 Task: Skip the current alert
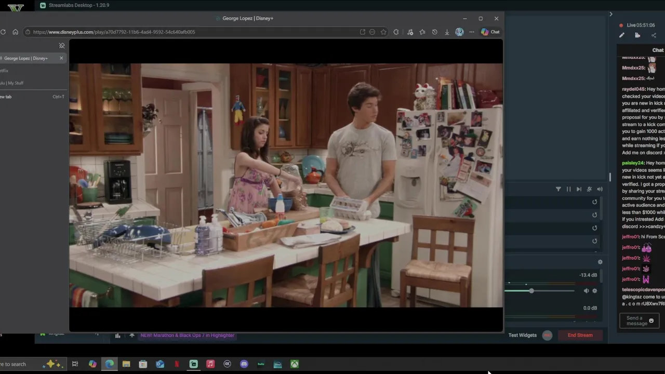click(579, 190)
